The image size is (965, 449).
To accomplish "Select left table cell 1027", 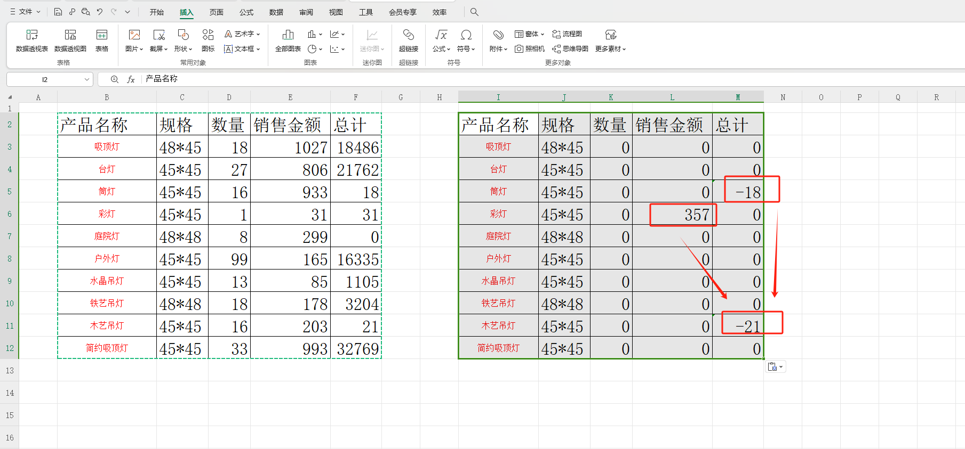I will (x=290, y=146).
